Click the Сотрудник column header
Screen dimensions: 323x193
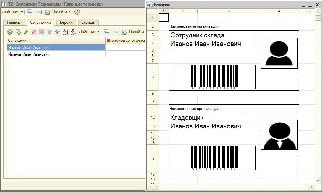pyautogui.click(x=56, y=40)
